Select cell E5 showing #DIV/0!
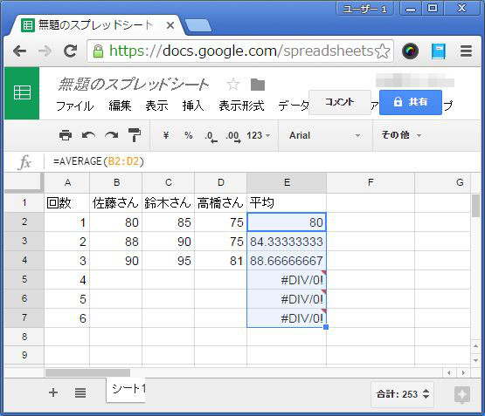Image resolution: width=485 pixels, height=416 pixels. [x=287, y=280]
